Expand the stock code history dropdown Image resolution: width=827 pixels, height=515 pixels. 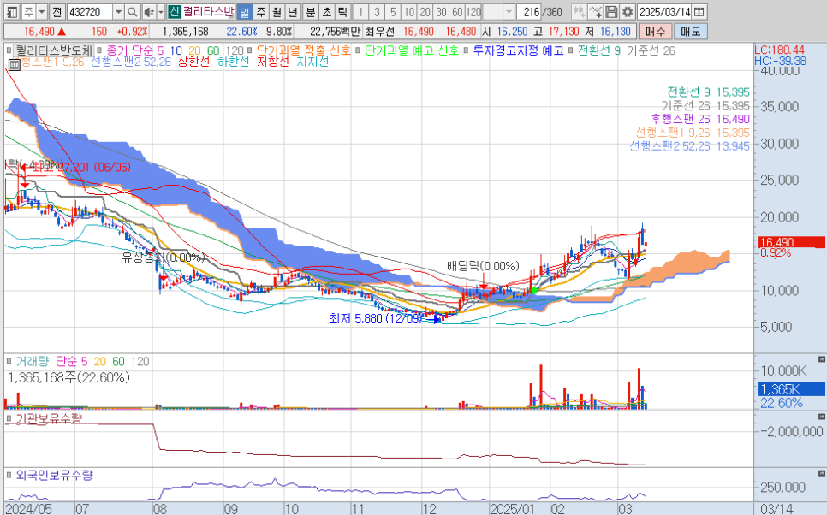(x=119, y=12)
